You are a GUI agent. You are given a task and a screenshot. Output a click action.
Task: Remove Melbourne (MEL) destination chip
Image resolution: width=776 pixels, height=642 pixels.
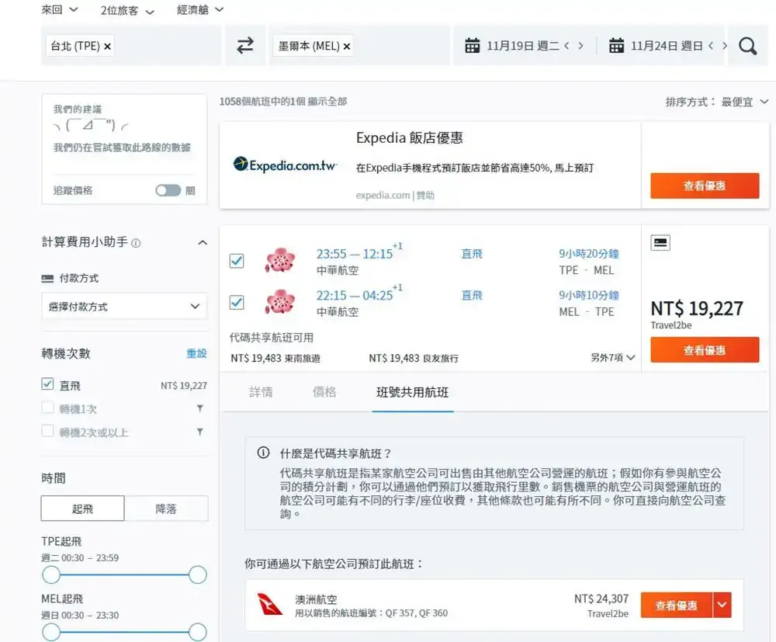click(x=347, y=47)
